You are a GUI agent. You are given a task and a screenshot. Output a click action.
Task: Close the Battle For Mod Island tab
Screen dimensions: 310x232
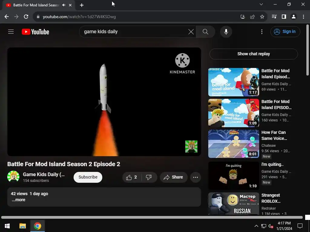point(70,5)
